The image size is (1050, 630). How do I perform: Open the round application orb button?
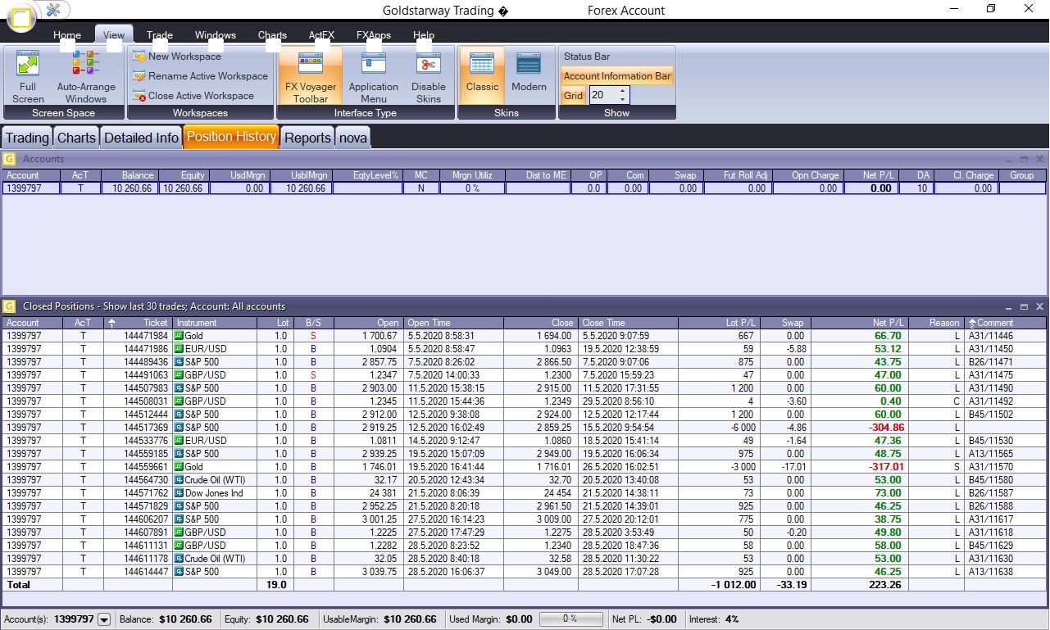[21, 16]
